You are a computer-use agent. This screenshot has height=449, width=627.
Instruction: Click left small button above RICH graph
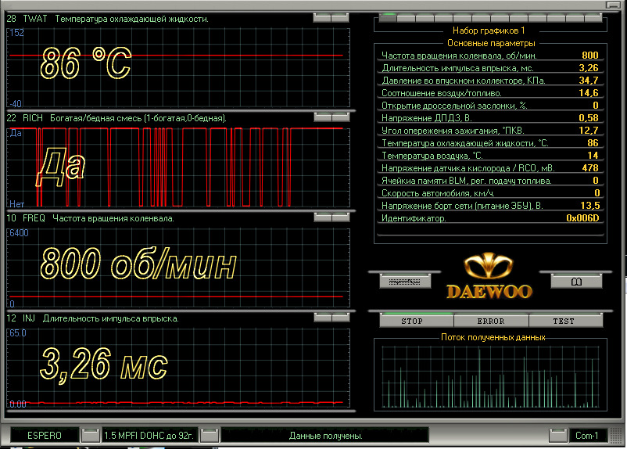pos(323,117)
